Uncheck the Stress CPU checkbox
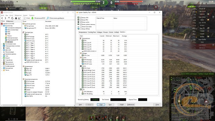The width and height of the screenshot is (215, 121). click(81, 18)
